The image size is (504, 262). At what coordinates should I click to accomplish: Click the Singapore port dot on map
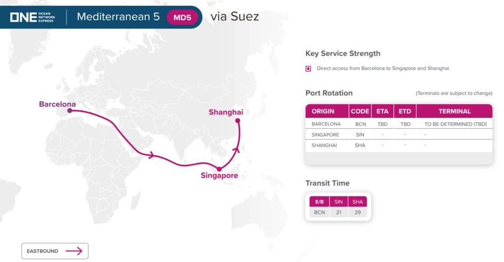pyautogui.click(x=219, y=169)
